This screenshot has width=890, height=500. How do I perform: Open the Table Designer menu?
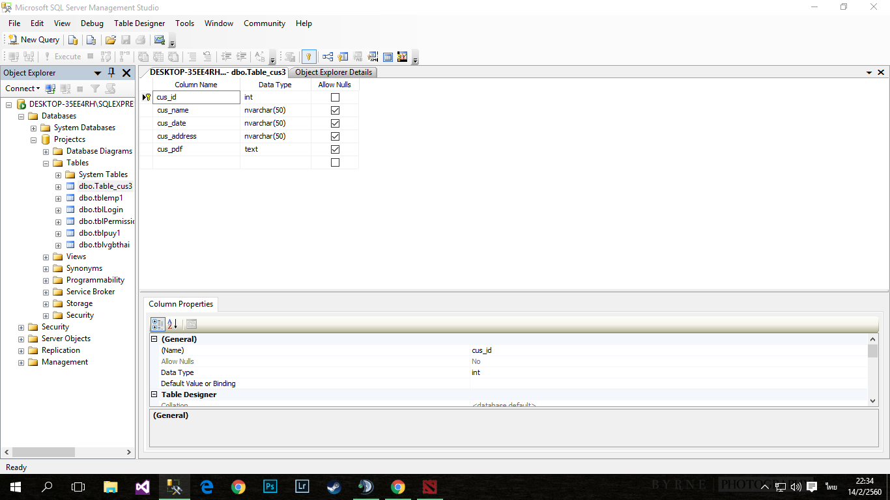pyautogui.click(x=139, y=23)
